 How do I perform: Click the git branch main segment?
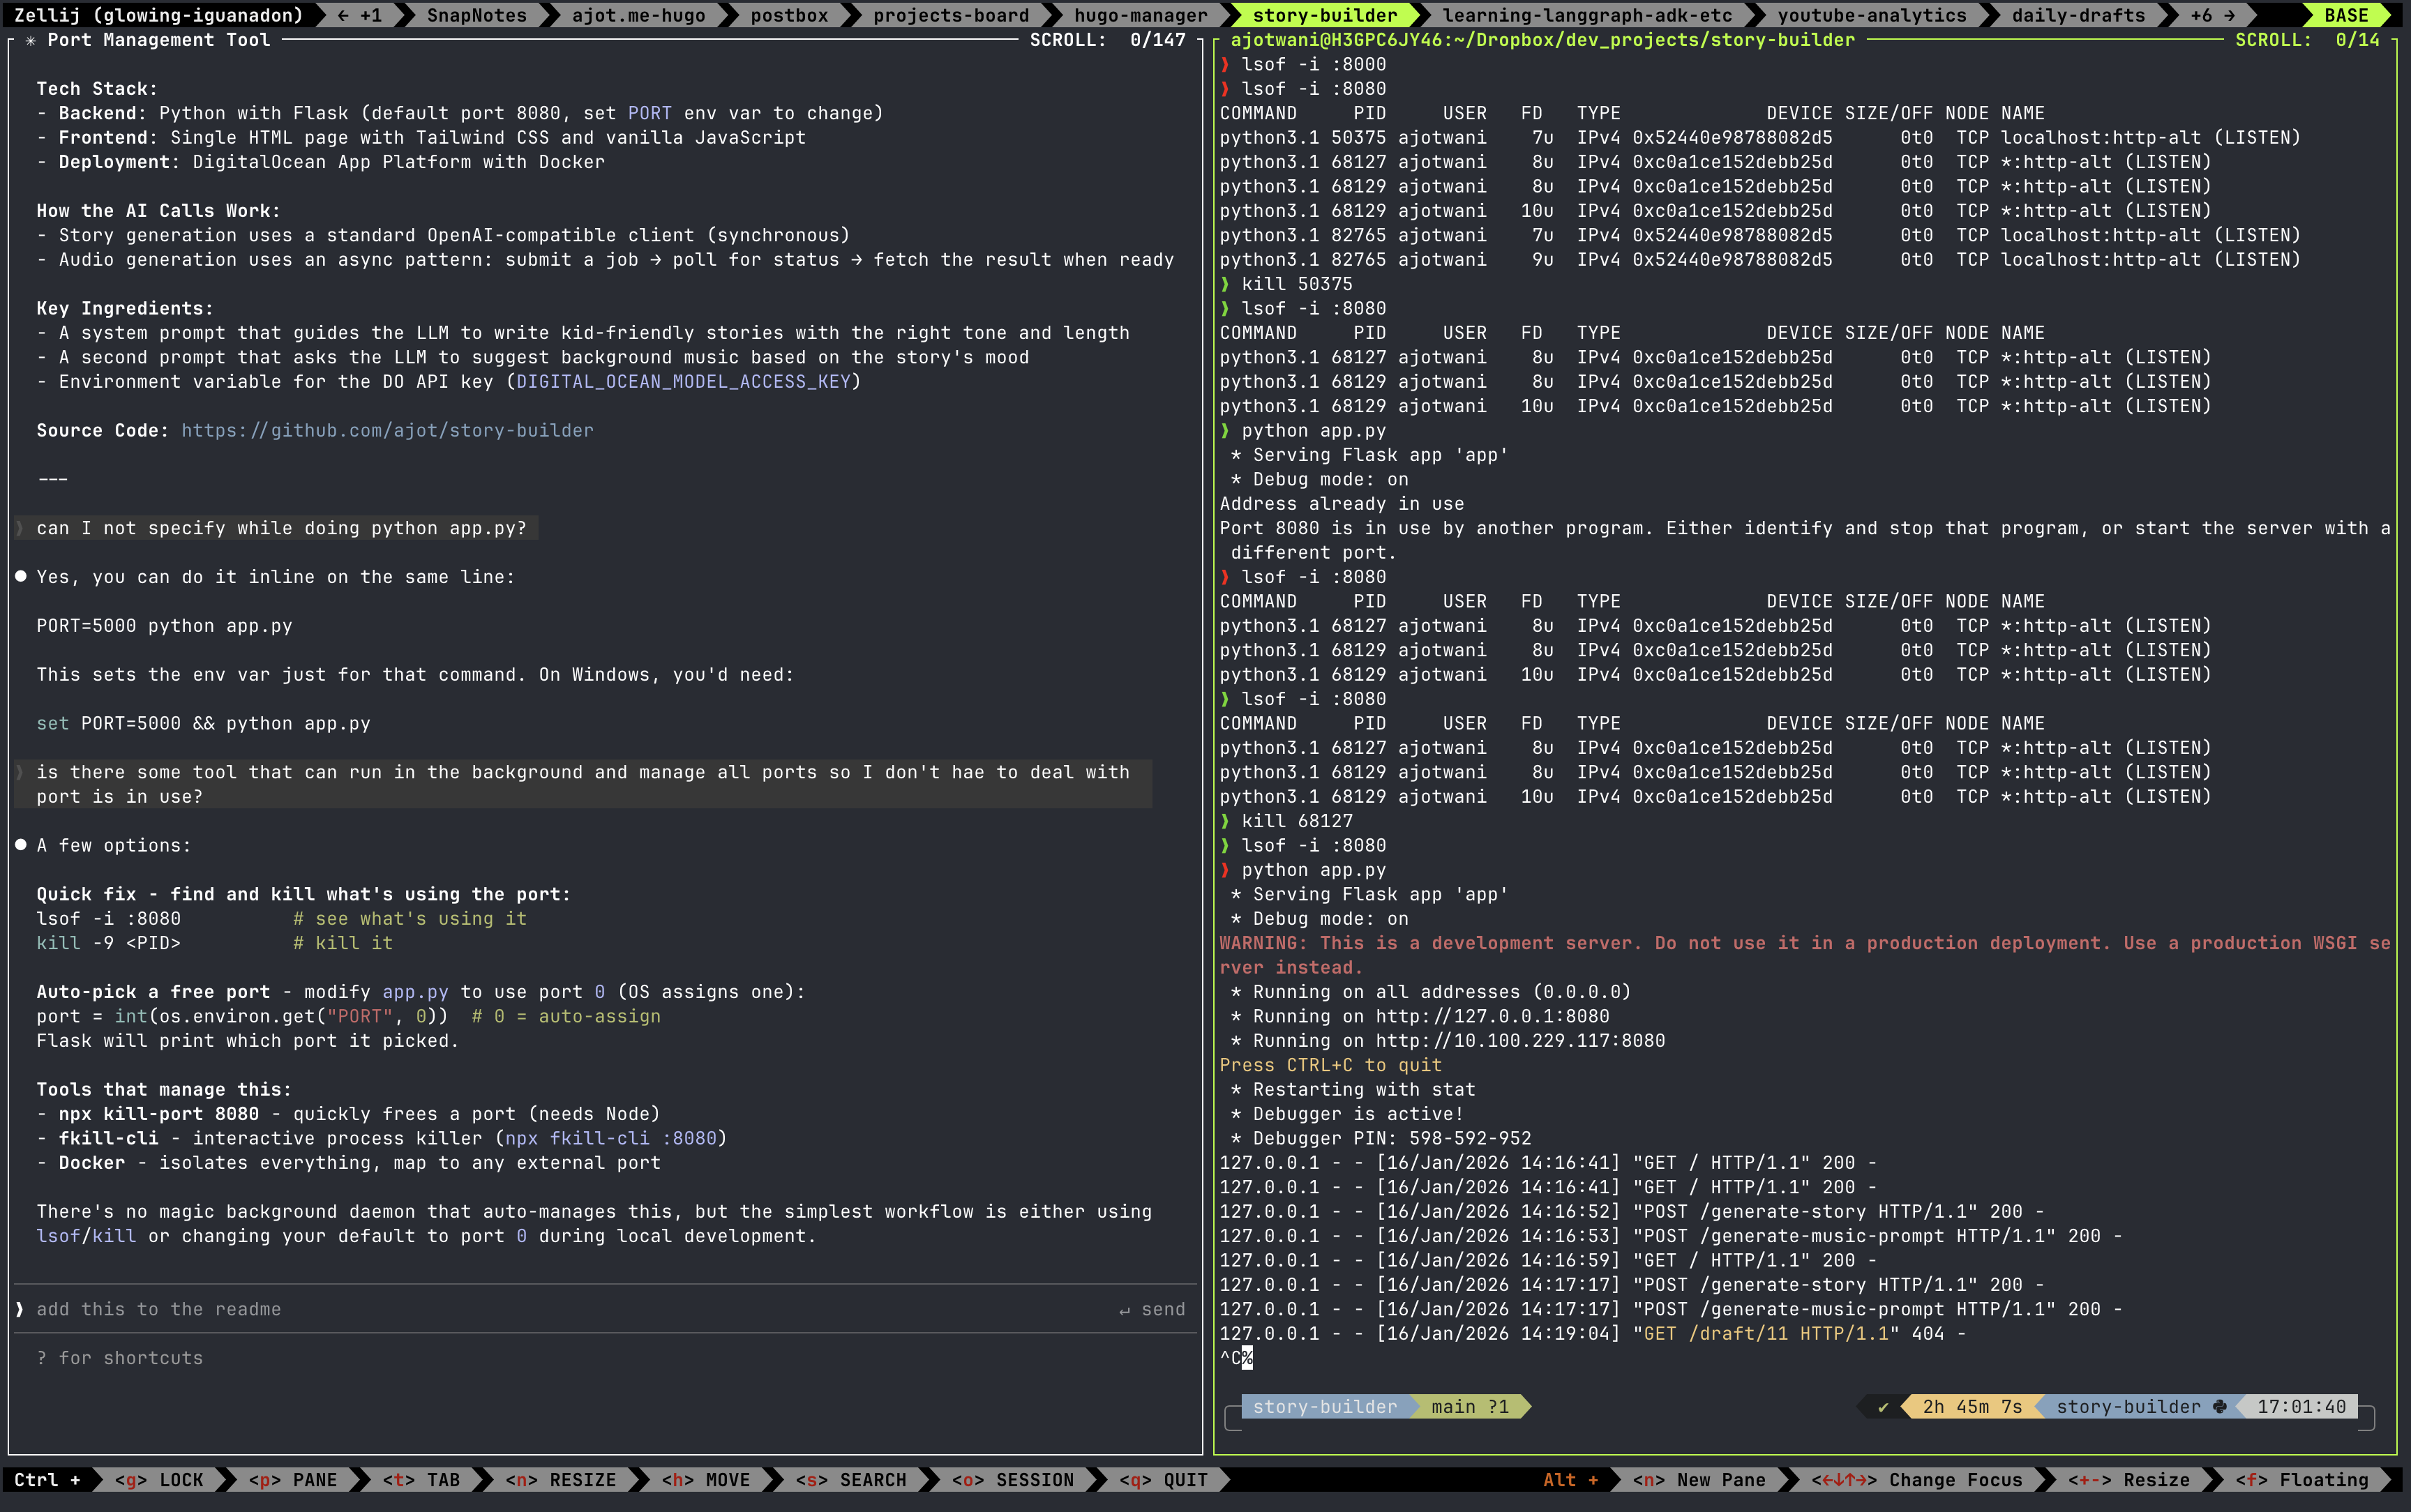pos(1469,1406)
